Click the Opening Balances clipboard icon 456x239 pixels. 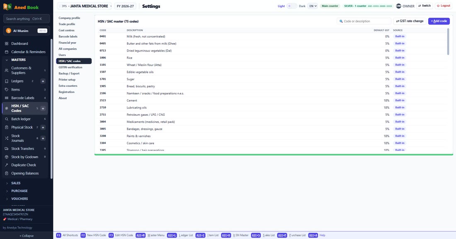click(x=7, y=173)
